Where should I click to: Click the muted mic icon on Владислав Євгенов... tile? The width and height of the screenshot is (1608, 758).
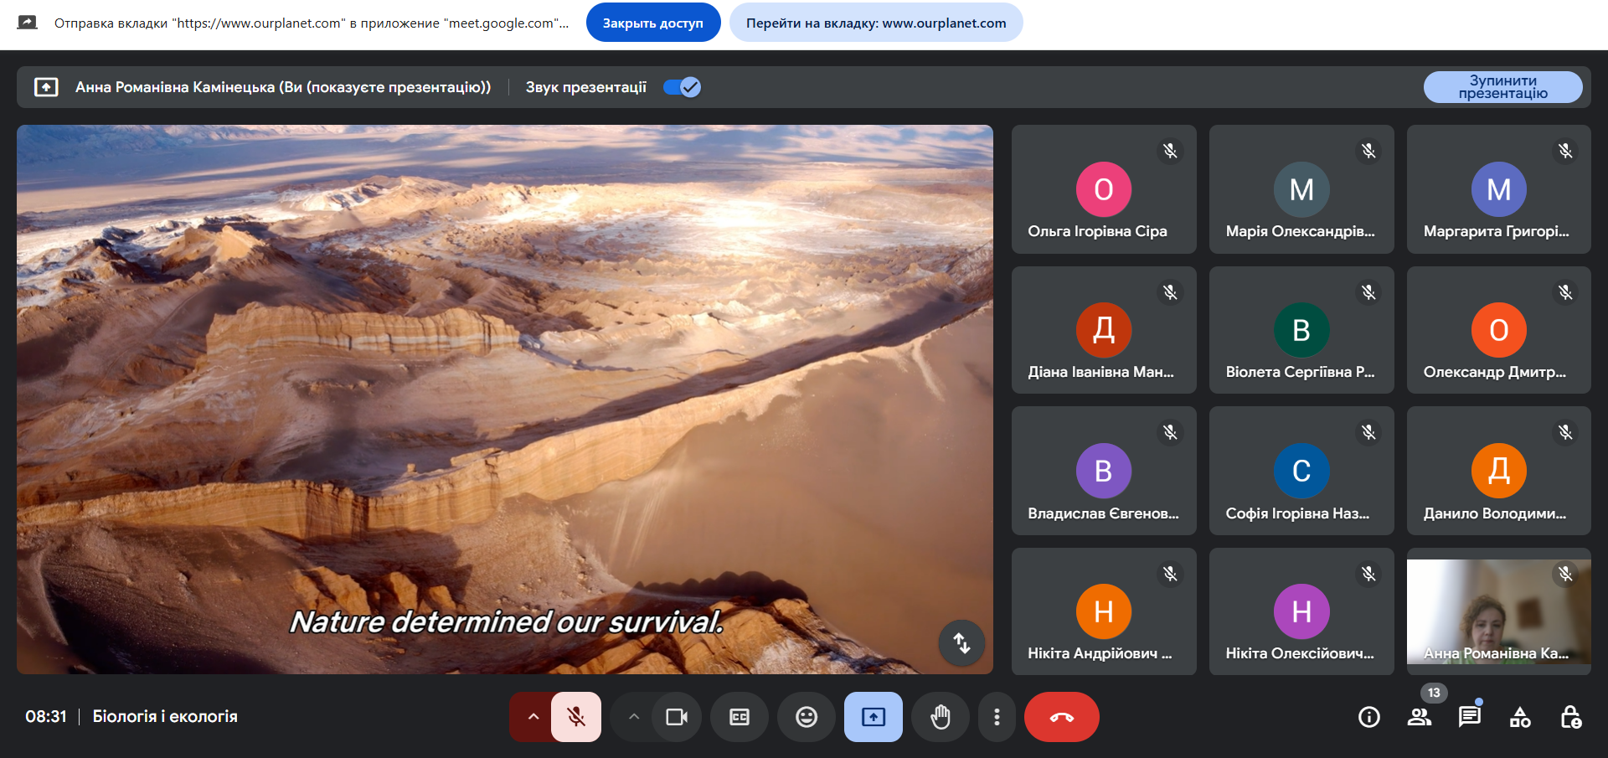tap(1170, 432)
